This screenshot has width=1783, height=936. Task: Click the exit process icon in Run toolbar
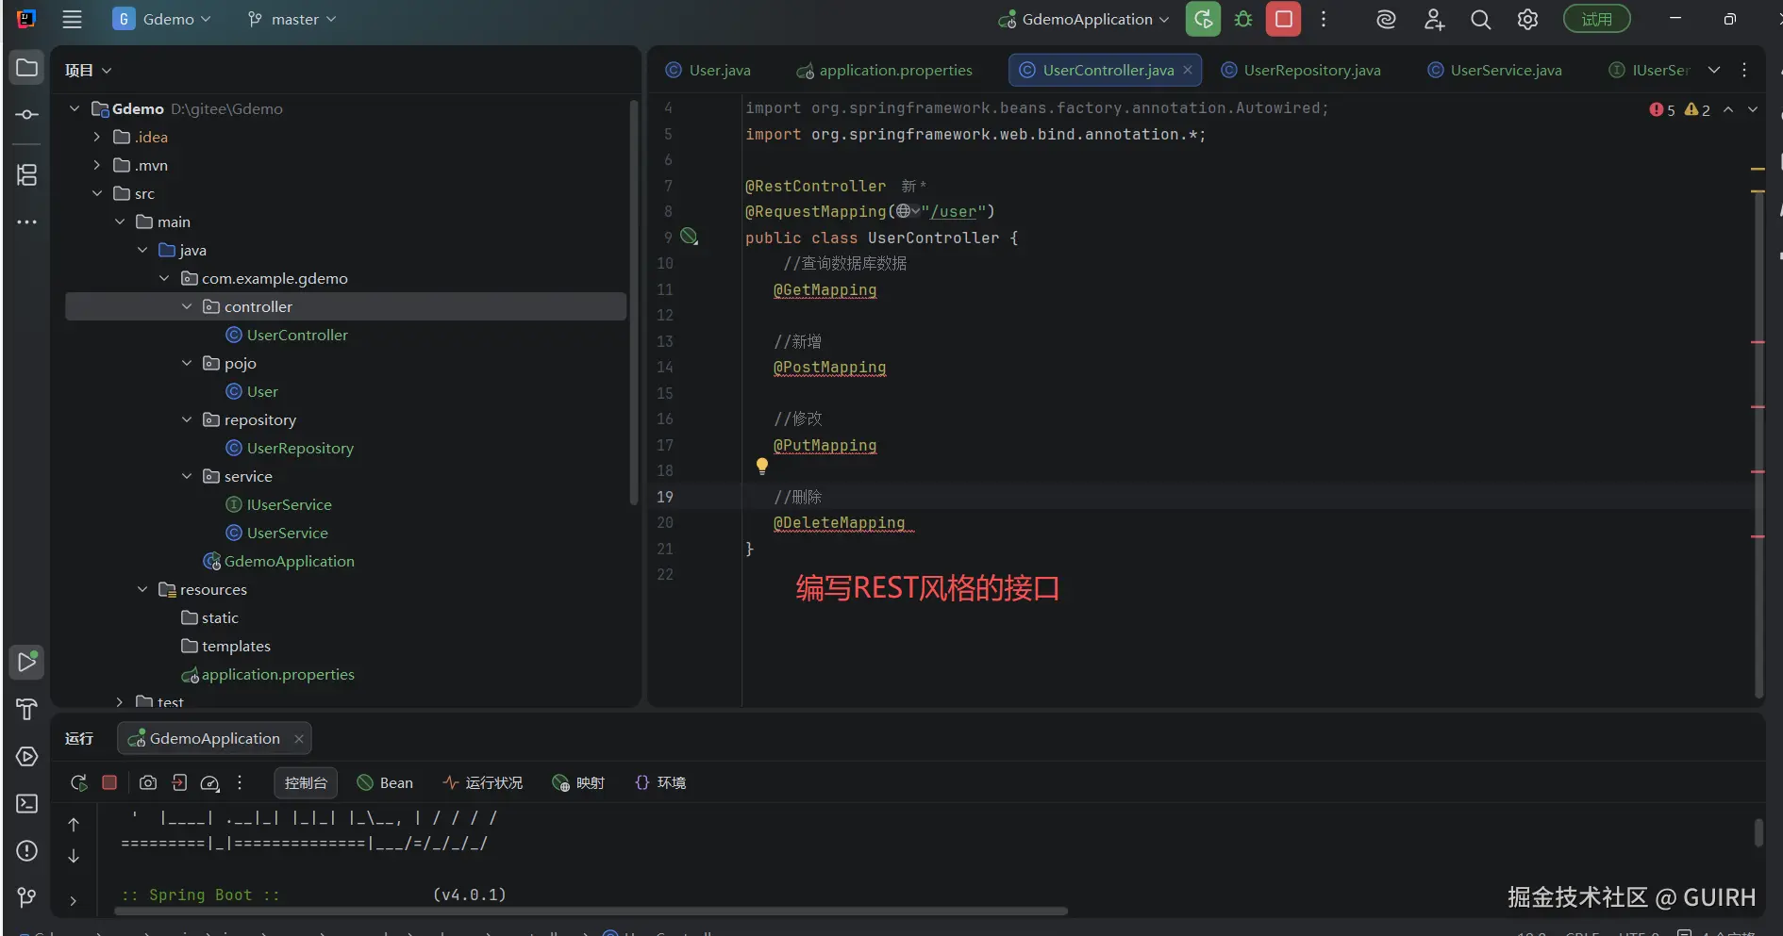click(179, 782)
